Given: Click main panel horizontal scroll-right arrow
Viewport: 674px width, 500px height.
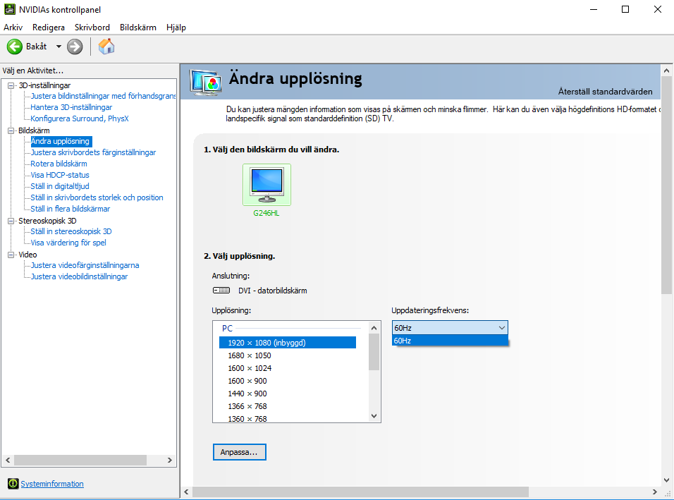Looking at the screenshot, I should (655, 492).
